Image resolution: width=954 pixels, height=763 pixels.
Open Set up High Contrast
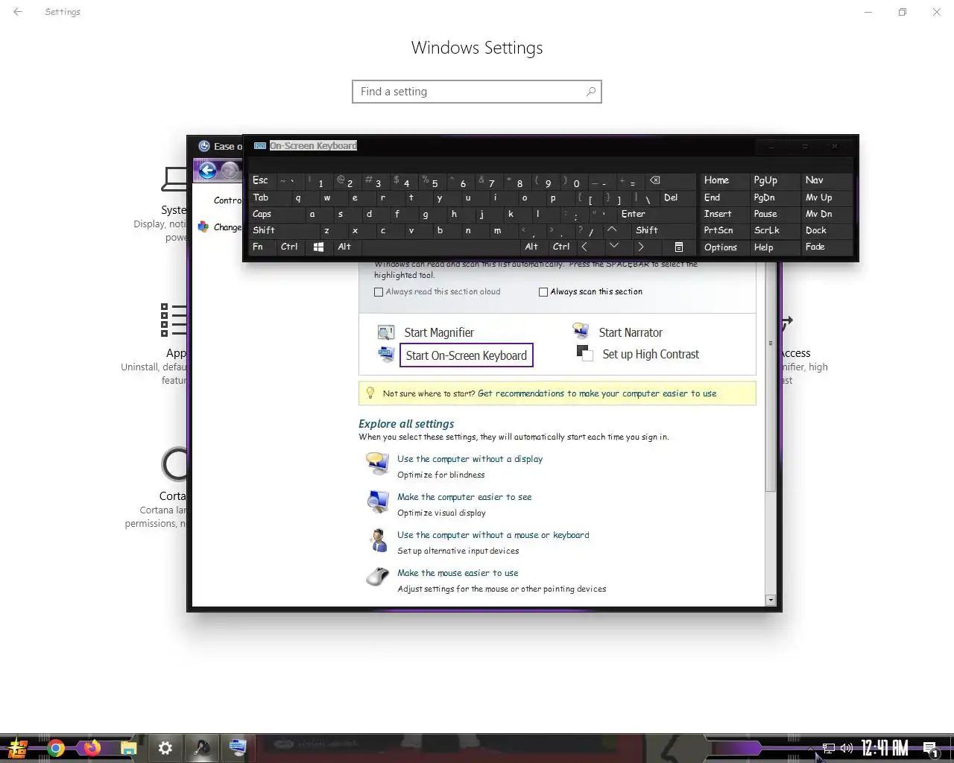651,355
